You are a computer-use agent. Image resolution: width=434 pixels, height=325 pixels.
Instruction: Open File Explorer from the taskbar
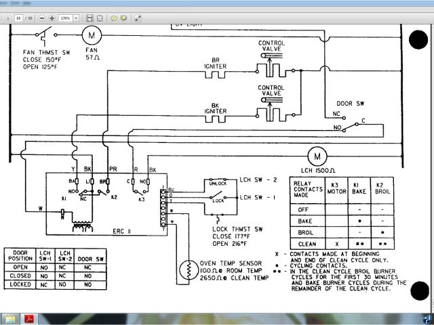click(x=12, y=318)
